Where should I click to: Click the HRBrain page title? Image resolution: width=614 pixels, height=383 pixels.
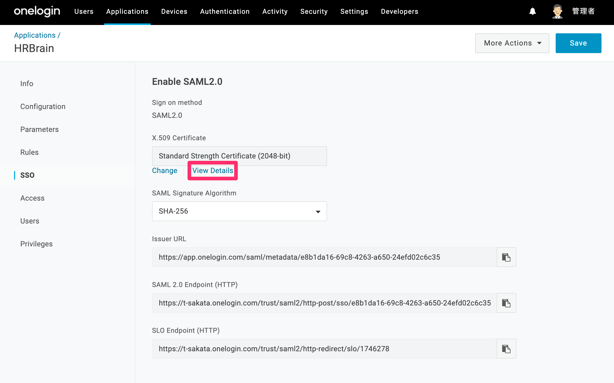click(x=34, y=48)
